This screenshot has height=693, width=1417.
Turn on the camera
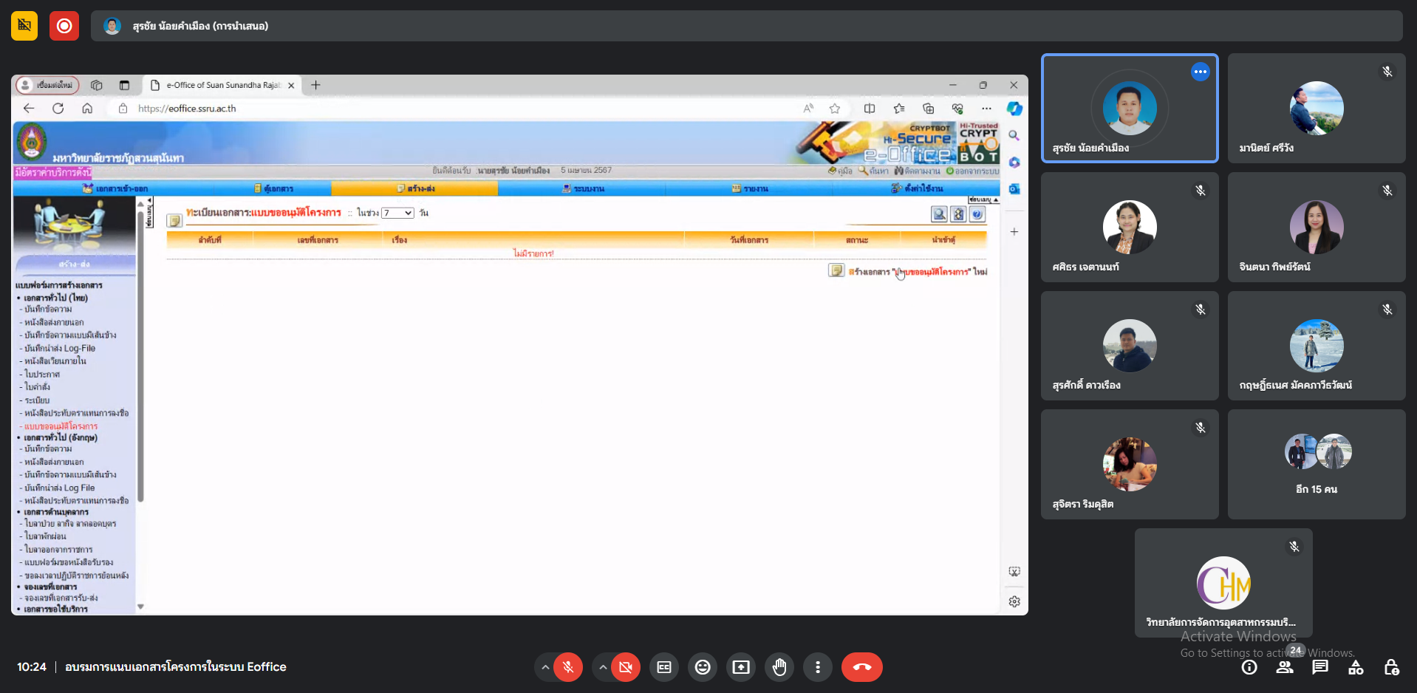pos(626,667)
